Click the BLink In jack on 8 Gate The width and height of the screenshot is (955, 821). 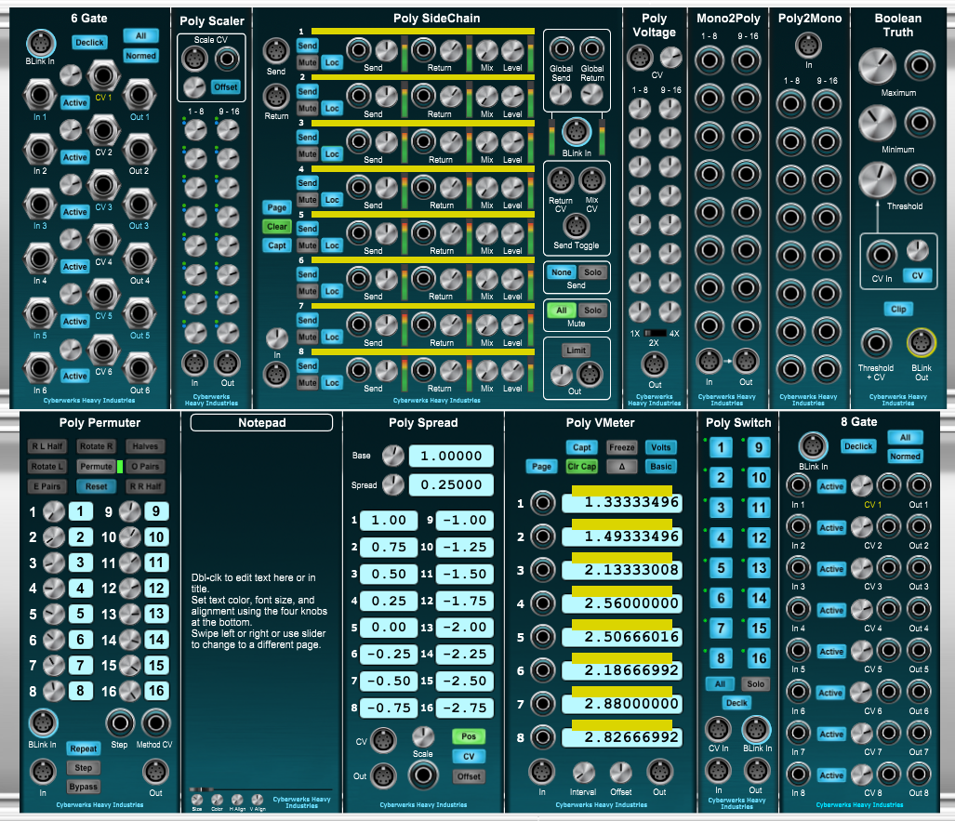point(813,447)
